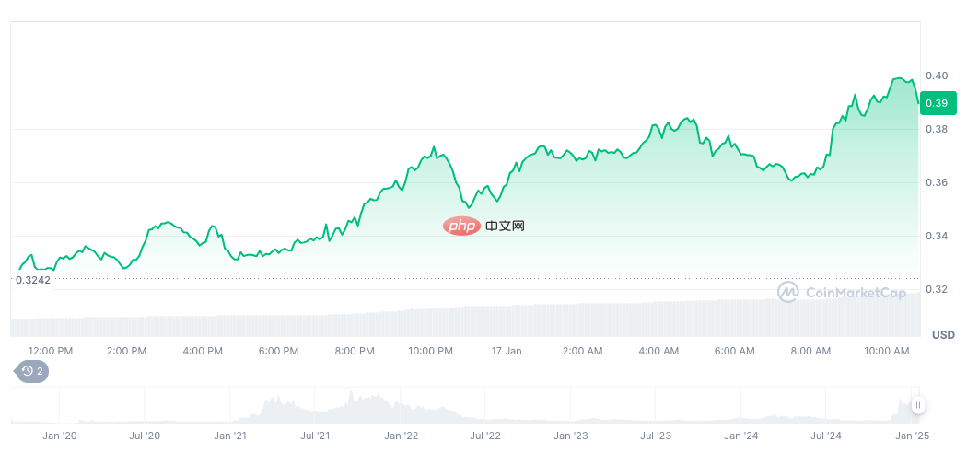Click the 0.32 price axis label

tap(937, 289)
